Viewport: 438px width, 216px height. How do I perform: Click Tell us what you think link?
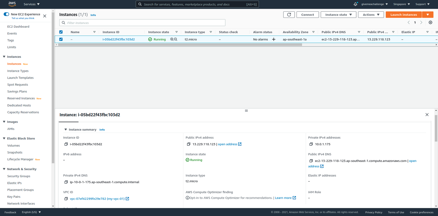point(23,18)
